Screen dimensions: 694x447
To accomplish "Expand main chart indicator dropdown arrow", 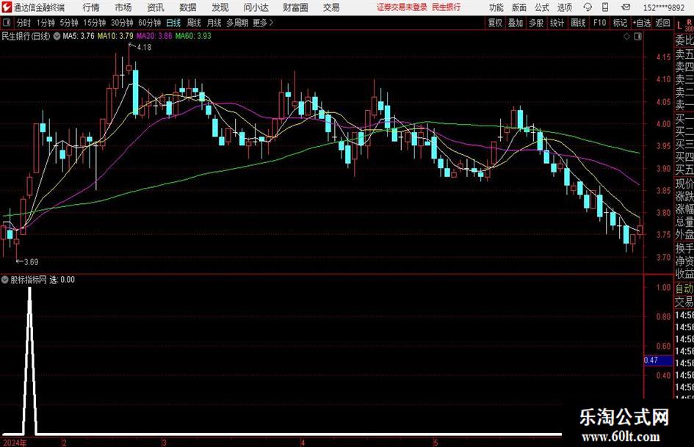I will (57, 36).
